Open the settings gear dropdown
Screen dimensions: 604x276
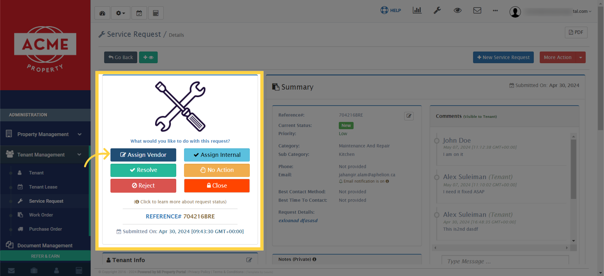pyautogui.click(x=120, y=13)
